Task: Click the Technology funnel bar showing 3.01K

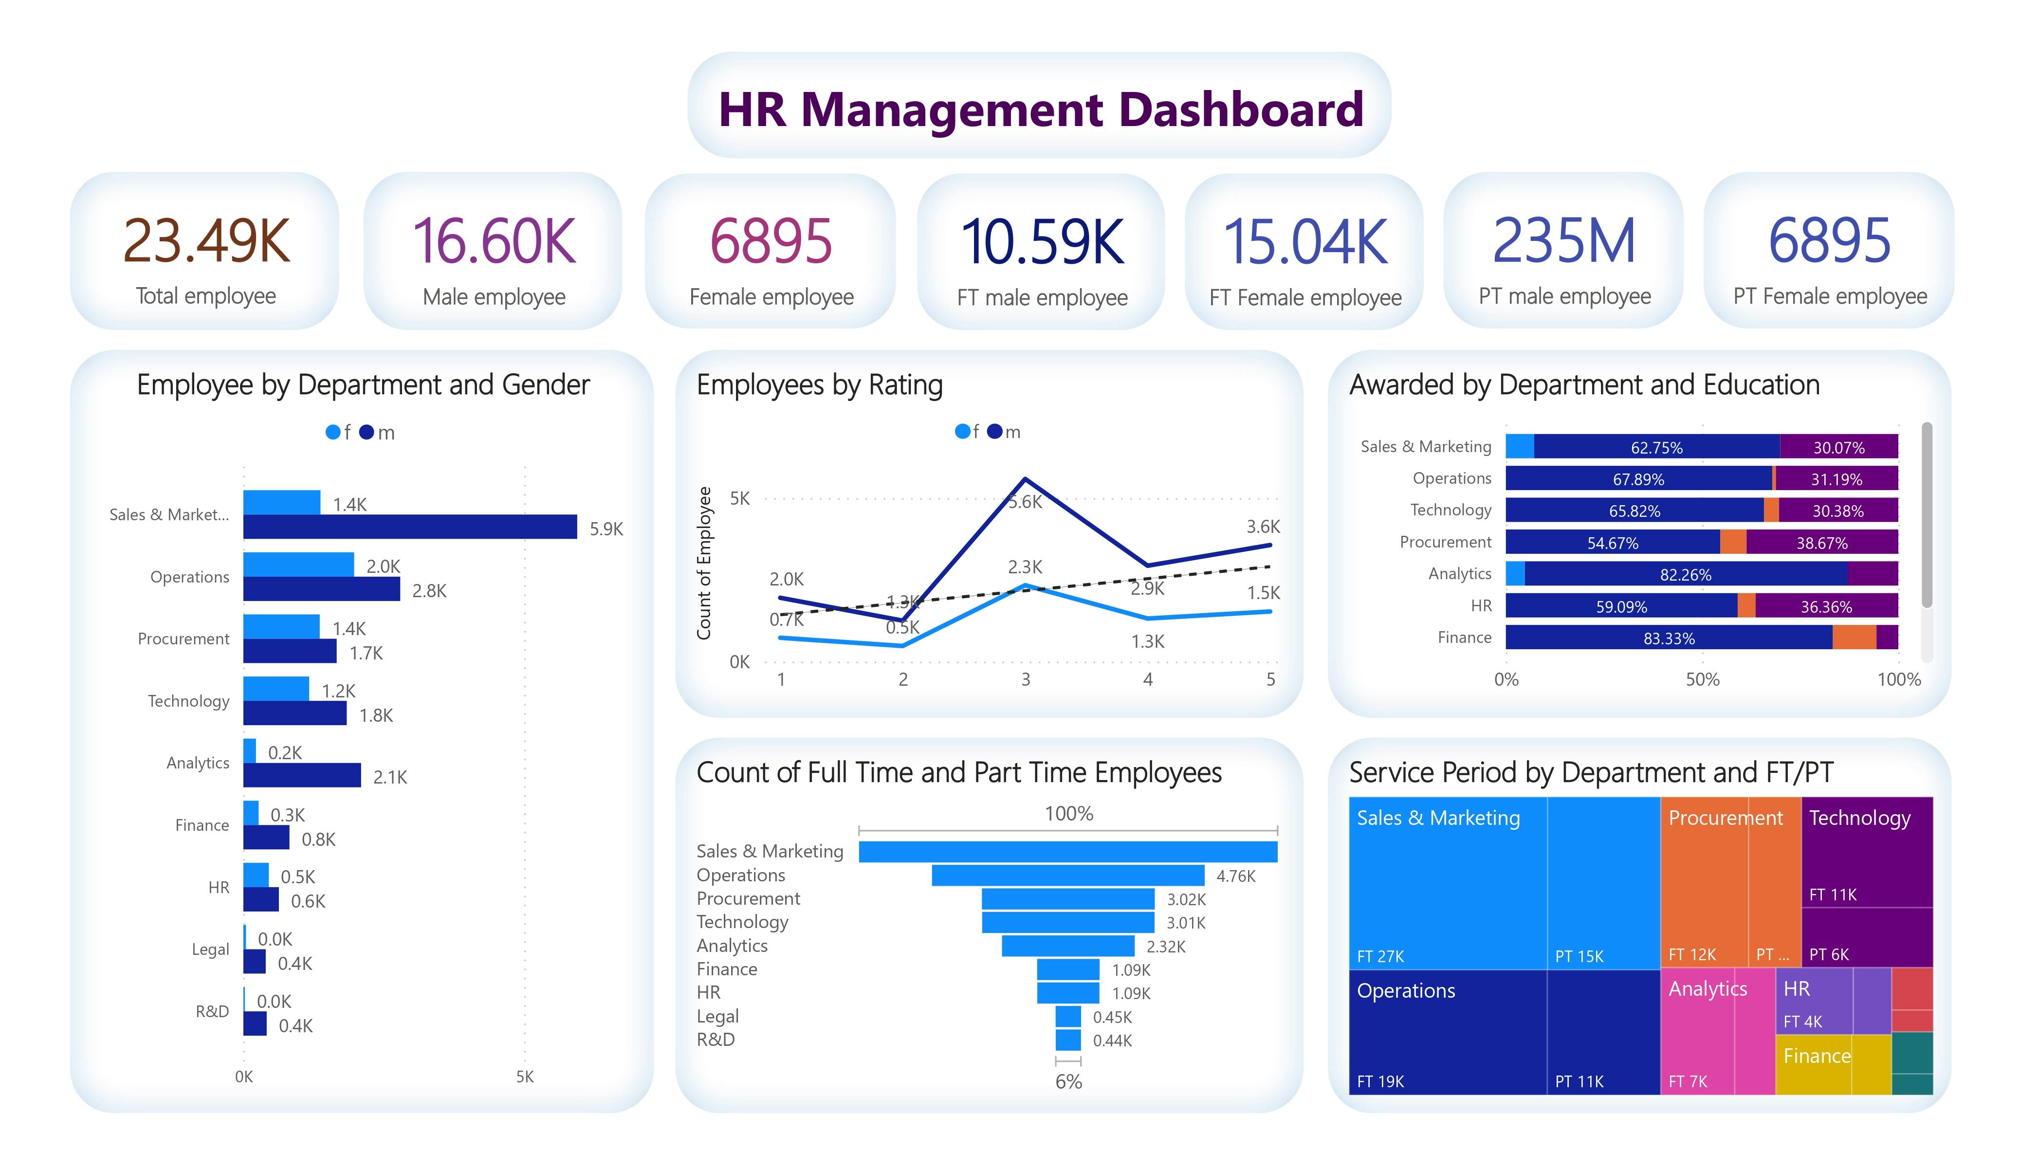Action: click(1068, 922)
